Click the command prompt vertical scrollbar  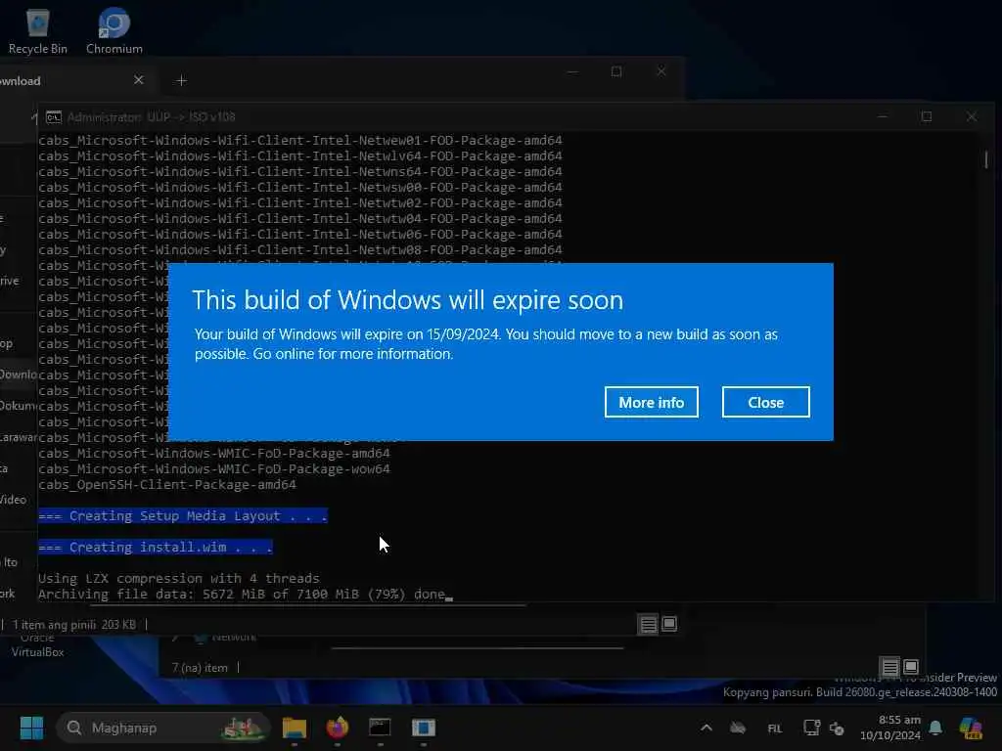pyautogui.click(x=986, y=159)
